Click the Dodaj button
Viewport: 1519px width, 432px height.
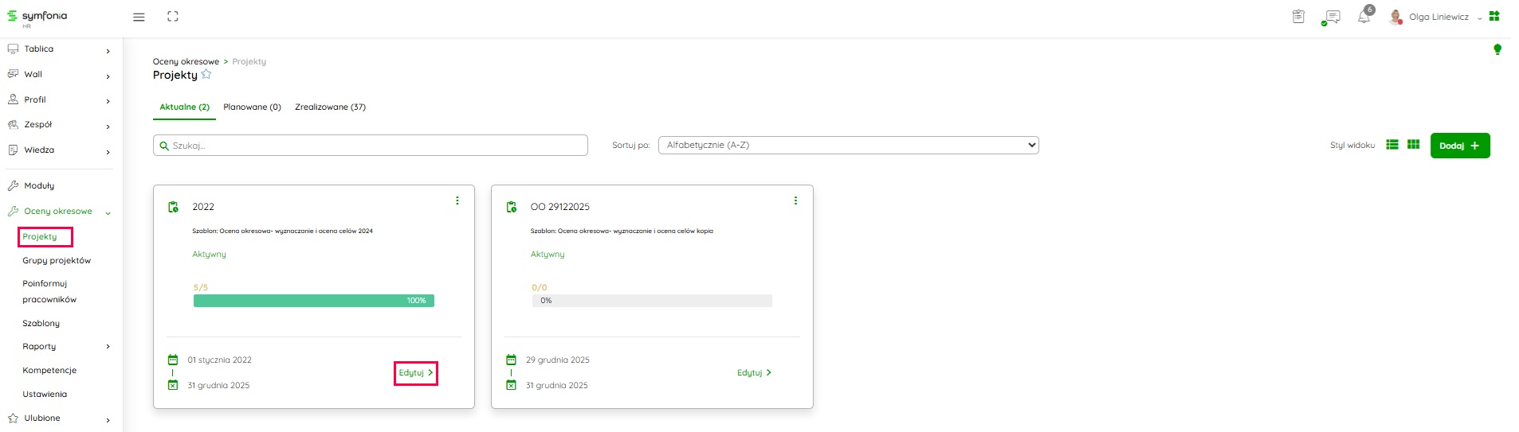click(x=1459, y=146)
